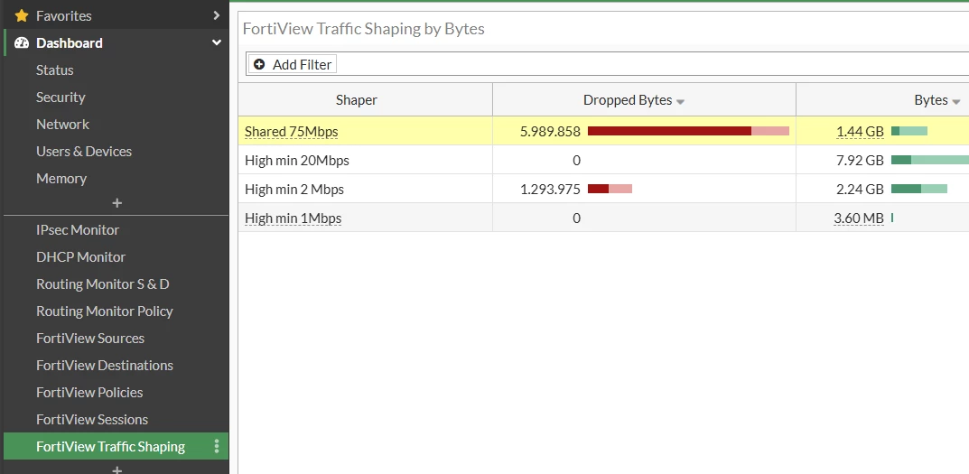Click the 2.24 GB bytes value
969x474 pixels.
click(x=860, y=189)
